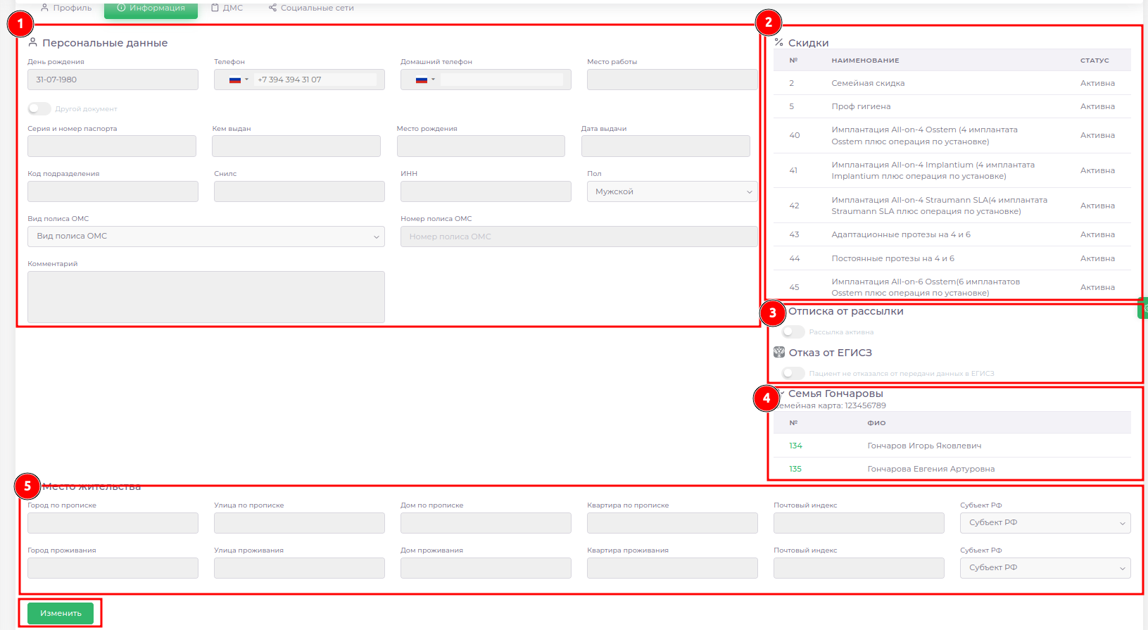Click Гончарова Евгения Артуровна name
Viewport: 1148px width, 630px height.
tap(931, 469)
